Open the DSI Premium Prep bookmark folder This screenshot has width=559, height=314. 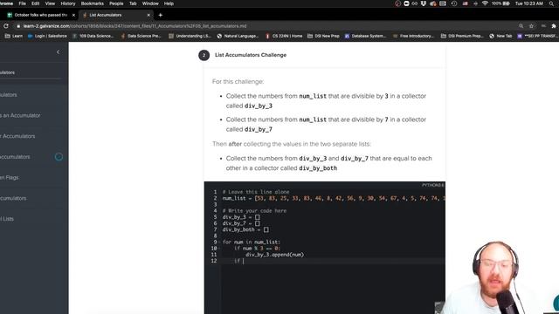click(462, 36)
